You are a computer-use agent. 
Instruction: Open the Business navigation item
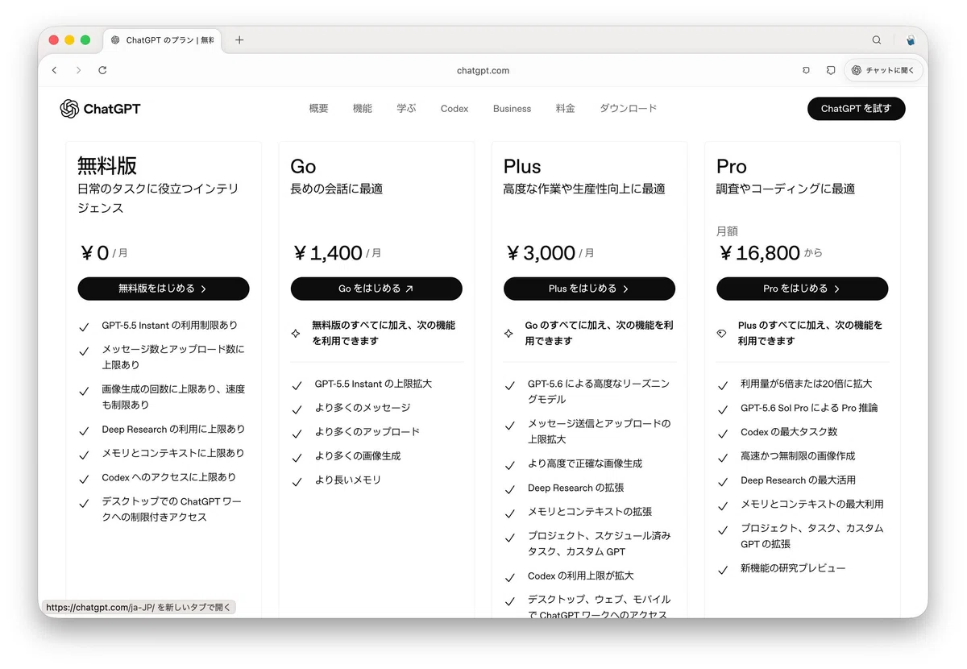coord(512,109)
